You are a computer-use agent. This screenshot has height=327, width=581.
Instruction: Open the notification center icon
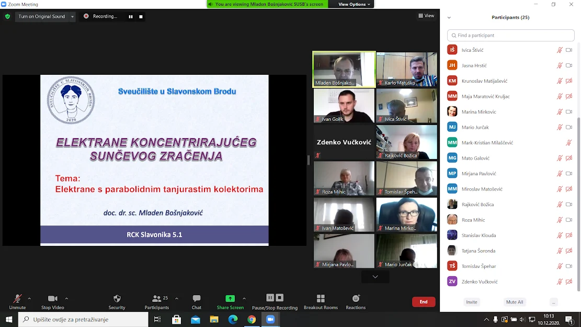(569, 319)
